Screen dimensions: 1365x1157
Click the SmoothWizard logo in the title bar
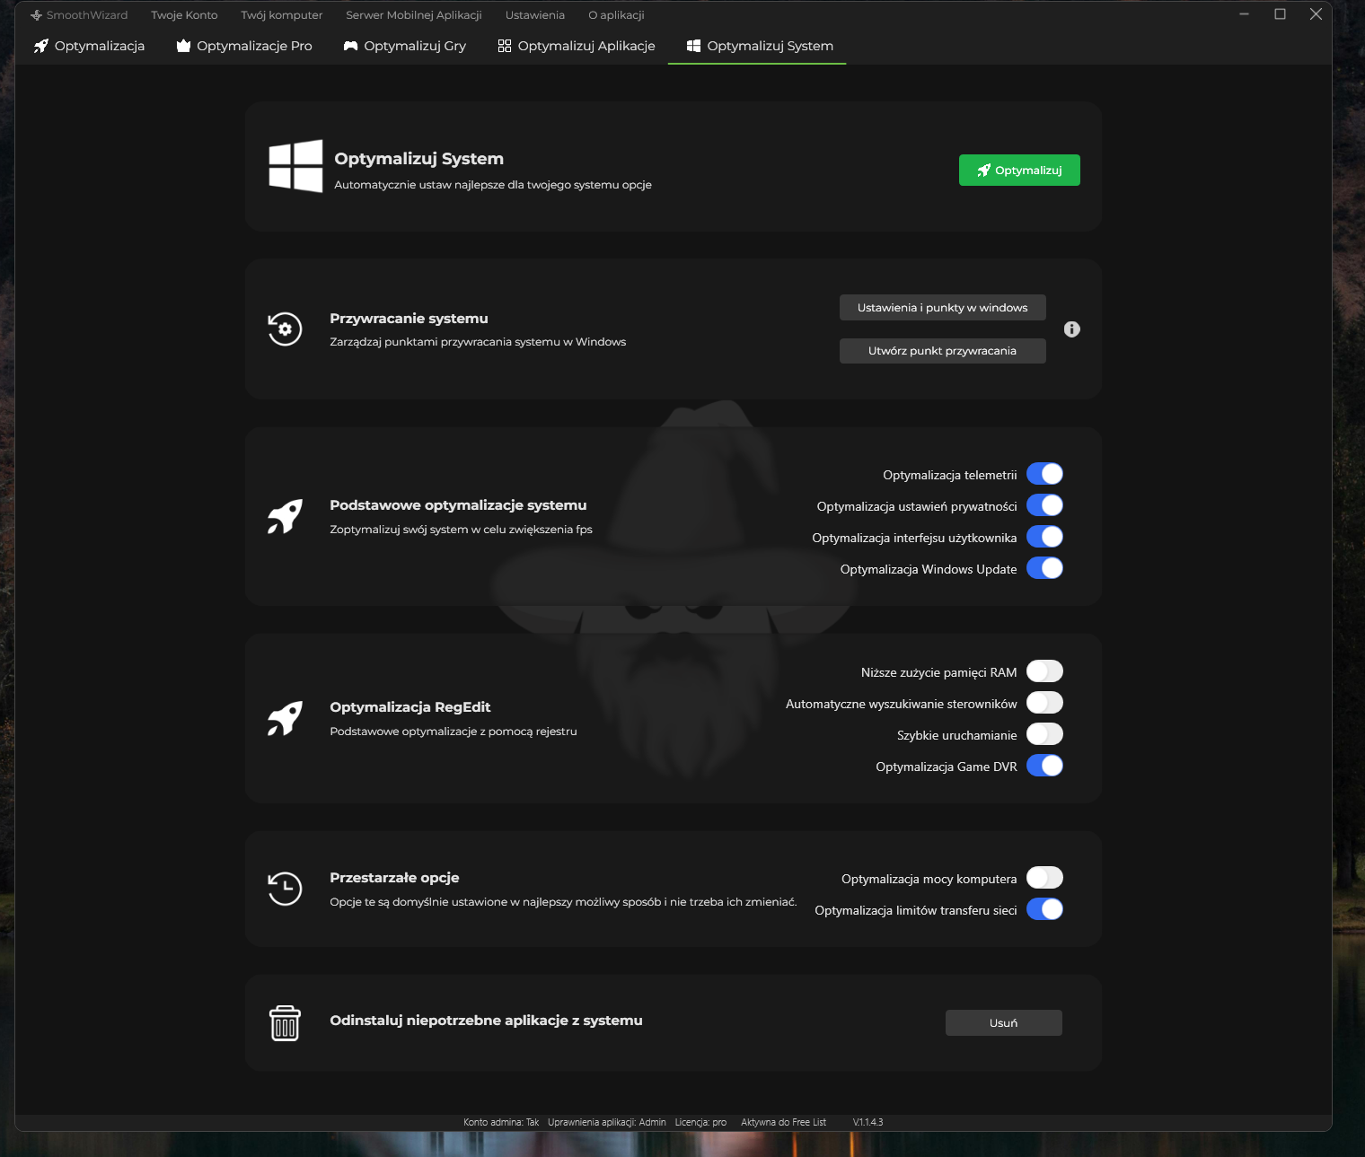tap(36, 15)
